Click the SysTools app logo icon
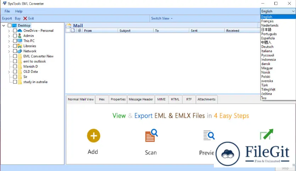 tap(5, 4)
